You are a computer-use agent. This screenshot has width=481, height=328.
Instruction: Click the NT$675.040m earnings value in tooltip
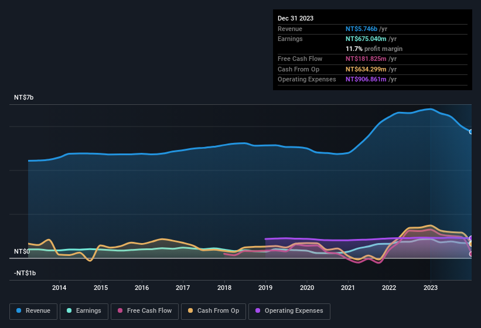click(366, 39)
